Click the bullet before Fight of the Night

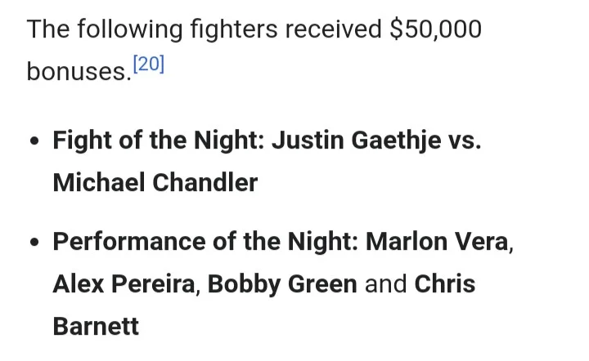click(34, 140)
